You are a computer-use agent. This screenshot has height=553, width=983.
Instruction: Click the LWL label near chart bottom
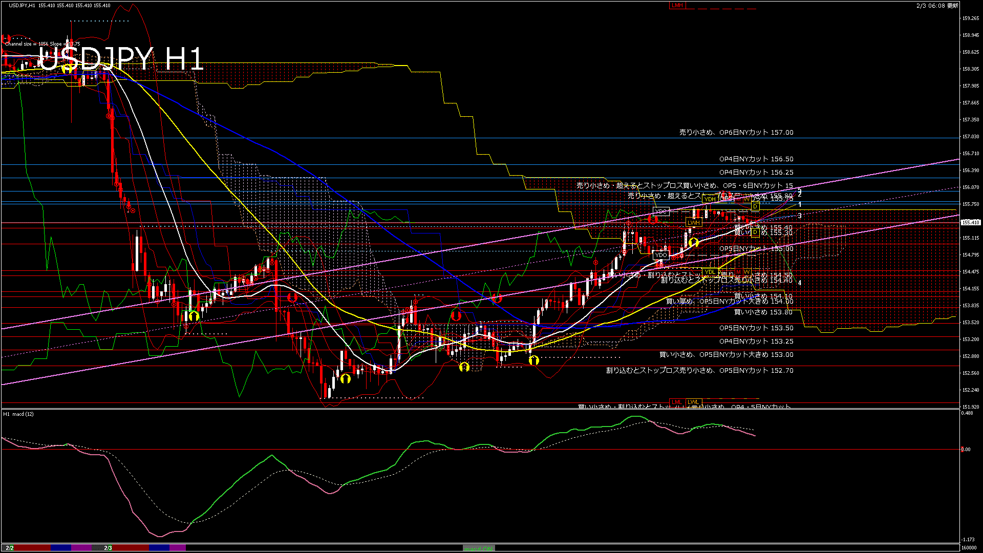693,402
